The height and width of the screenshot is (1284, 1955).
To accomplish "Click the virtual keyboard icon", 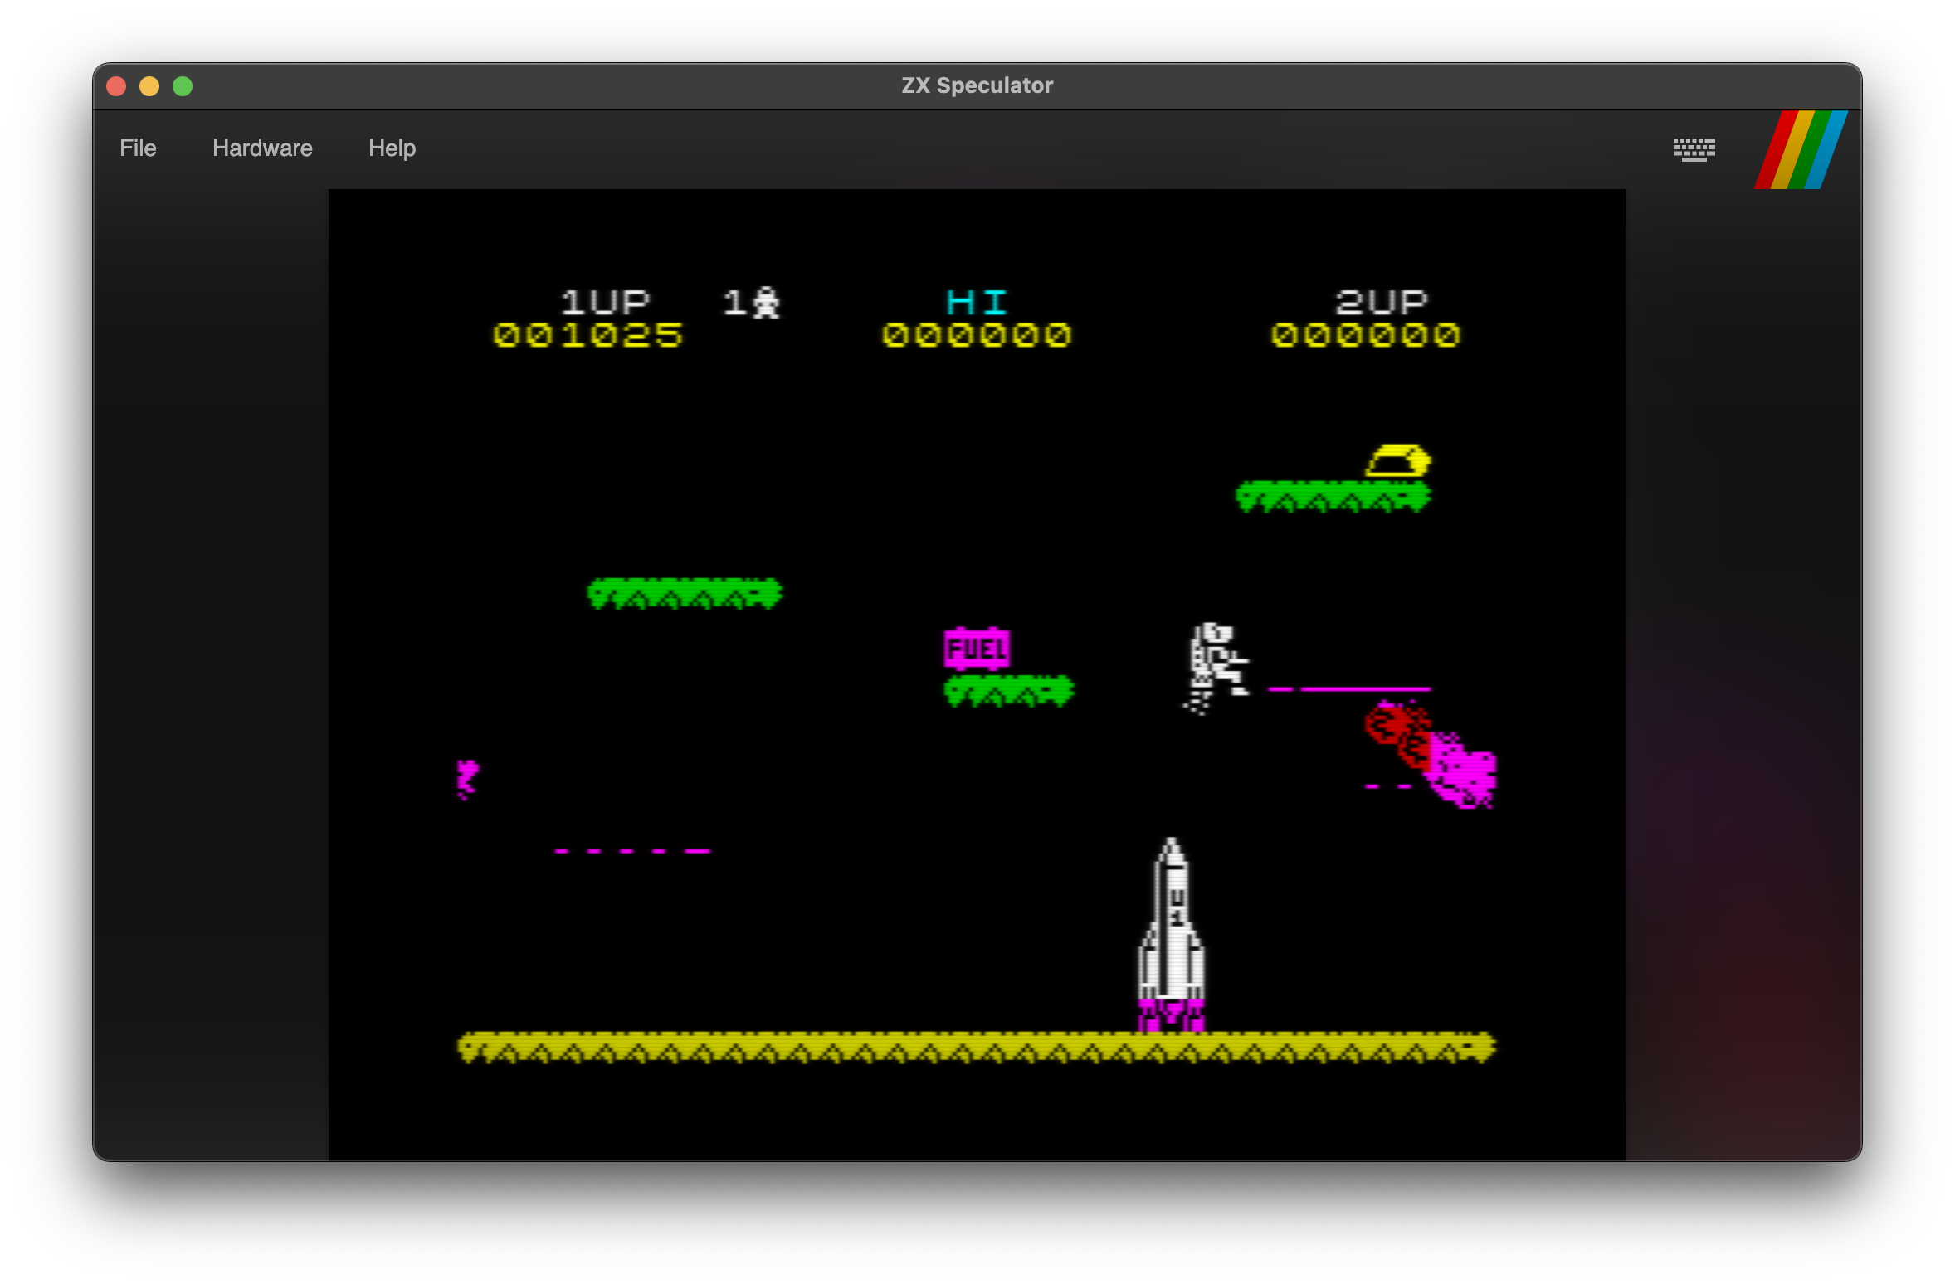I will pyautogui.click(x=1694, y=149).
